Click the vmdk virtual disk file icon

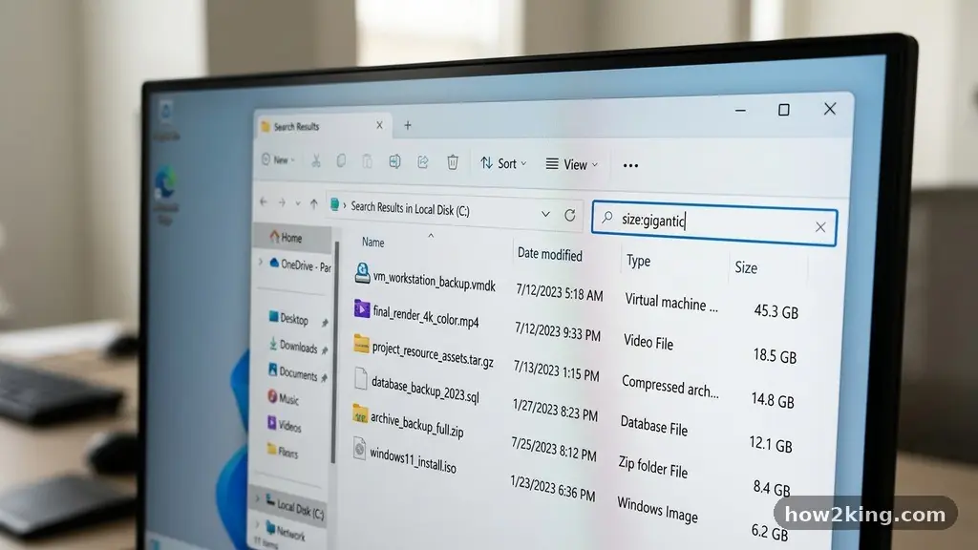coord(362,272)
